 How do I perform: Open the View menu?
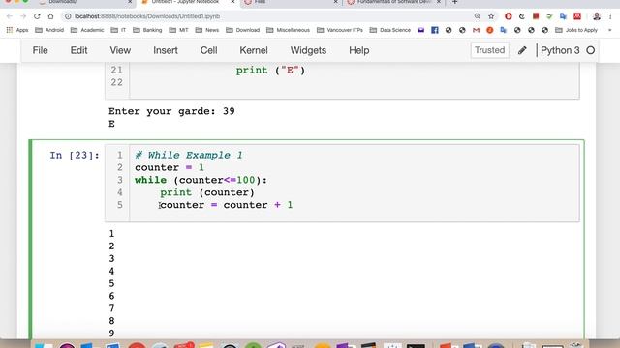coord(120,50)
